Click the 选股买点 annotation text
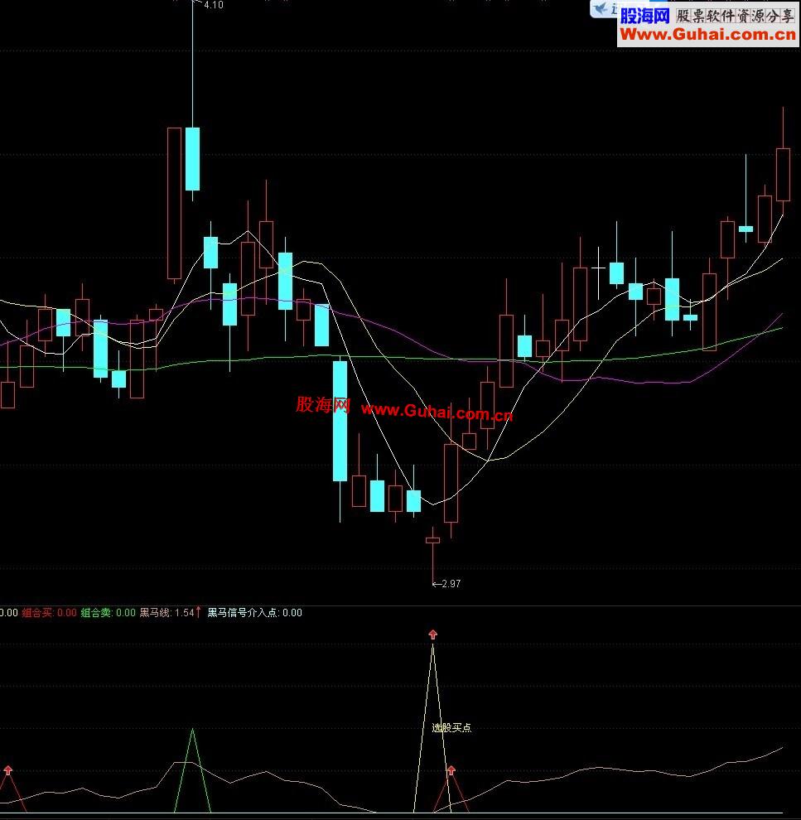This screenshot has width=801, height=820. [451, 727]
